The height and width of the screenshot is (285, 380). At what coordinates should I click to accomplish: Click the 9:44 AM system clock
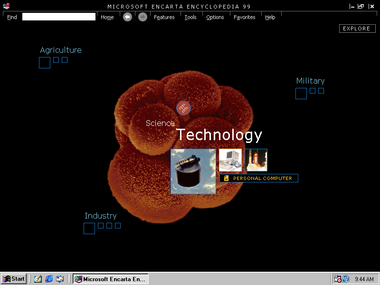[x=364, y=279]
